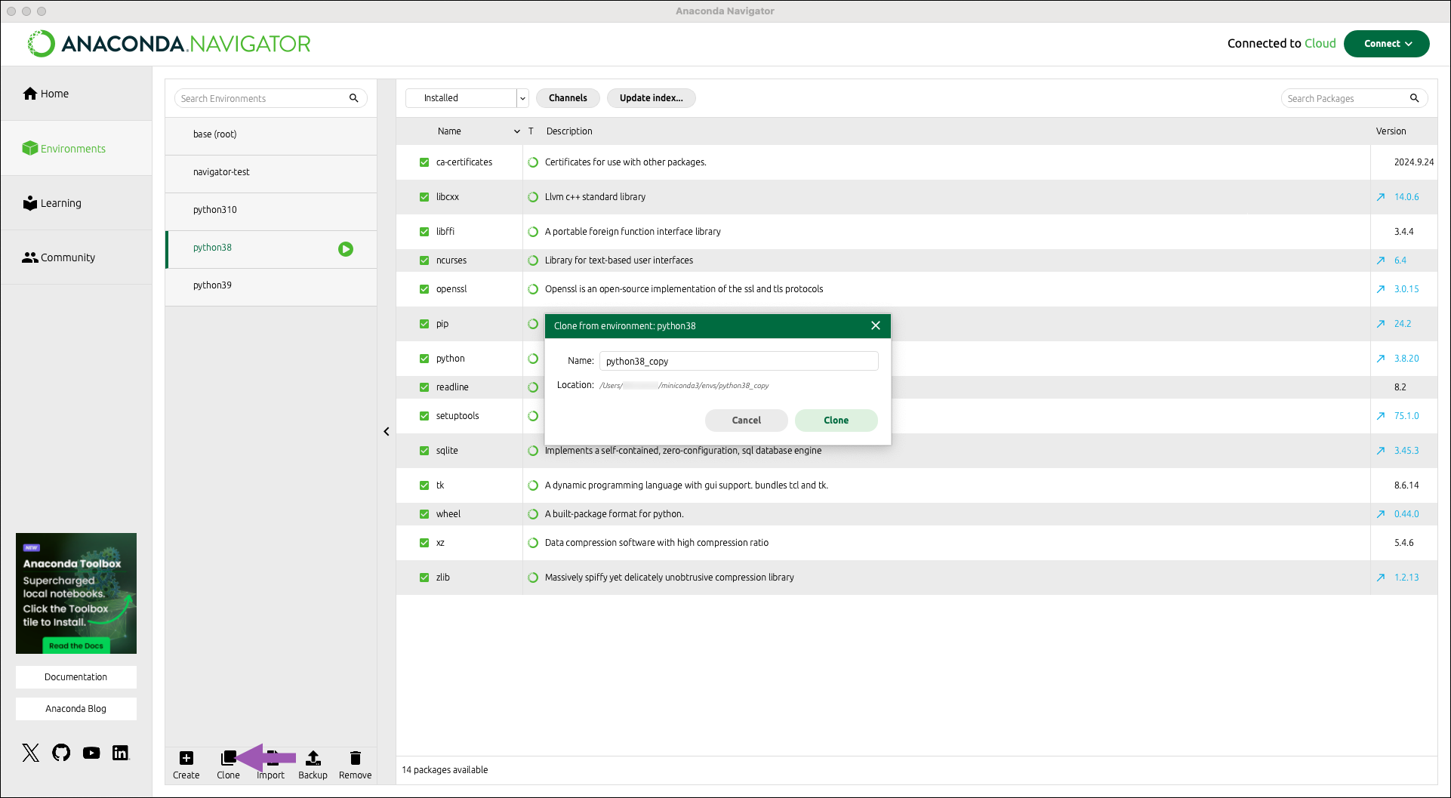Toggle the libffi package checkbox
Image resolution: width=1451 pixels, height=798 pixels.
tap(424, 232)
